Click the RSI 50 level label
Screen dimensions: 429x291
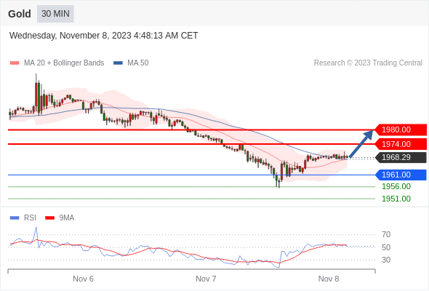click(x=386, y=247)
